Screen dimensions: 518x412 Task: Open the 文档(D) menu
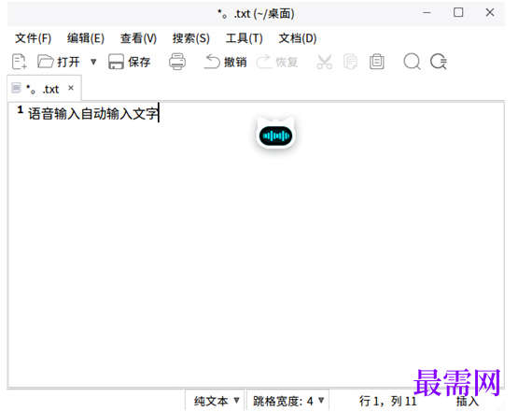(x=298, y=38)
